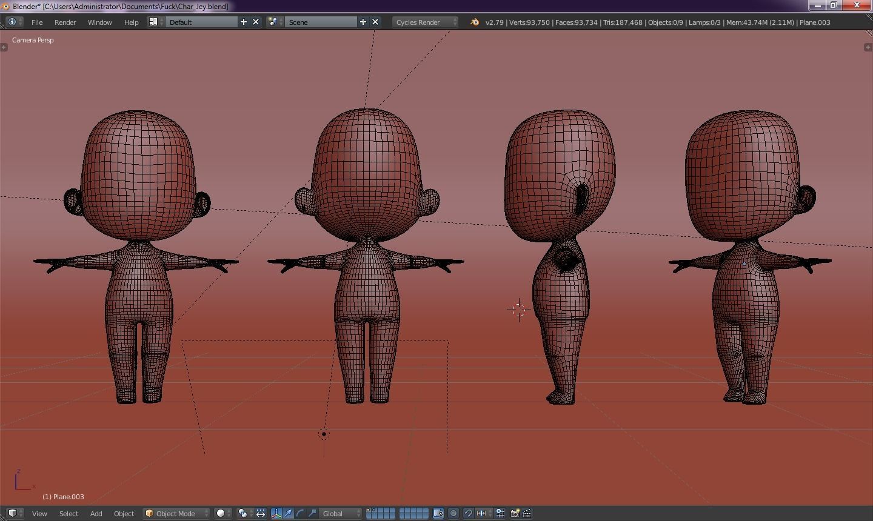Delete the Default screen layout
Screen dimensions: 873x521
pyautogui.click(x=256, y=22)
